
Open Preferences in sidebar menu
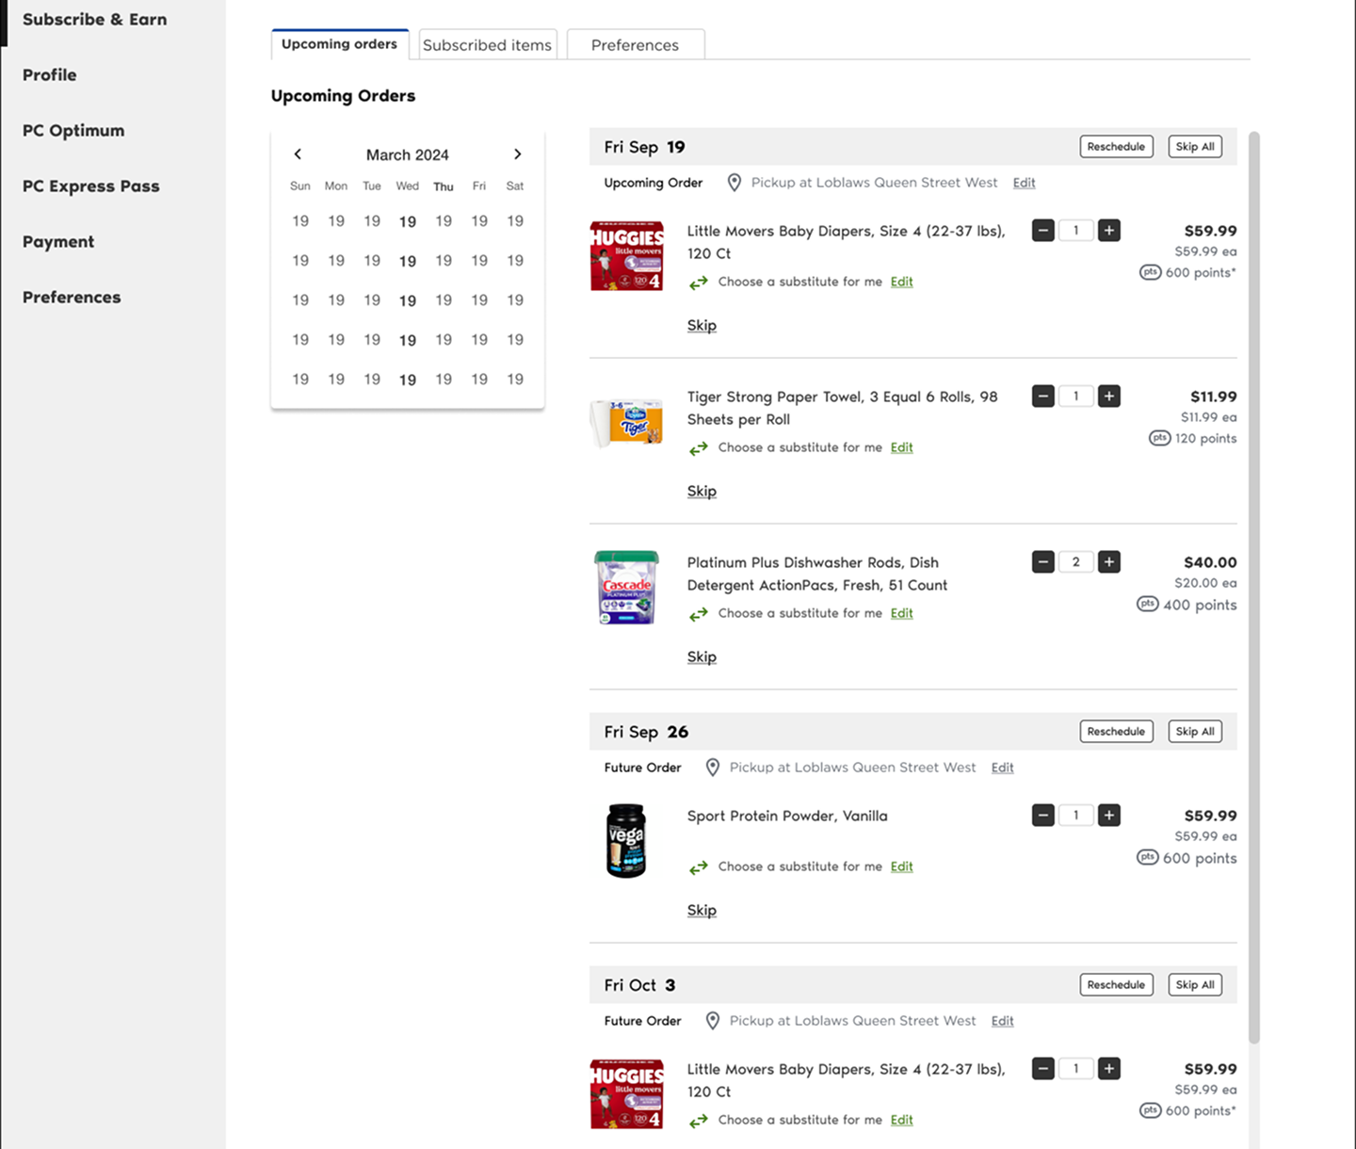pos(72,297)
